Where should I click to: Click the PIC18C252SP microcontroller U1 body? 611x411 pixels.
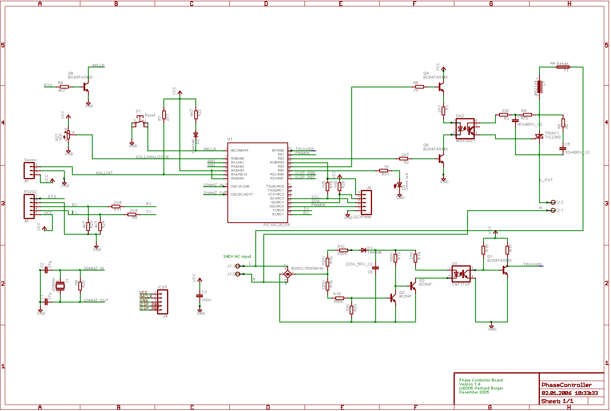click(257, 182)
